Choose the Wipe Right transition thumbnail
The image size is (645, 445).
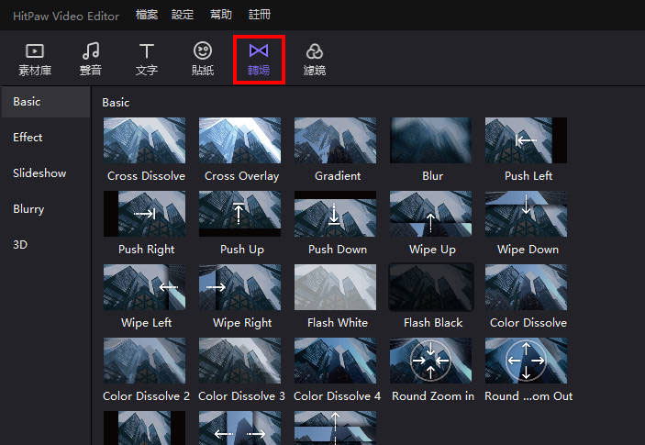[239, 287]
